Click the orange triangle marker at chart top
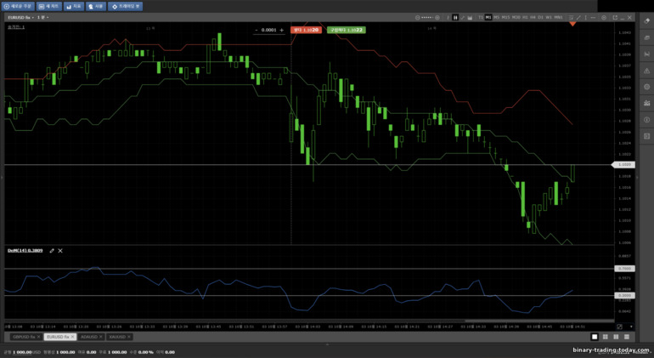654x358 pixels. coord(572,24)
